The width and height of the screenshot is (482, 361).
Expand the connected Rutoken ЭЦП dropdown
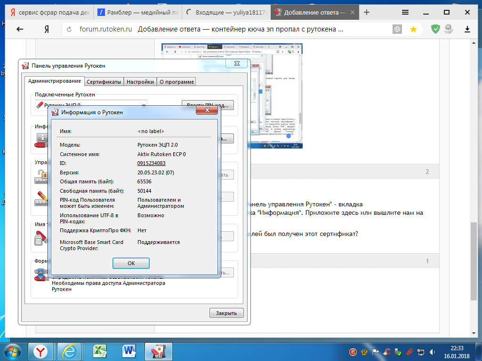pyautogui.click(x=144, y=105)
